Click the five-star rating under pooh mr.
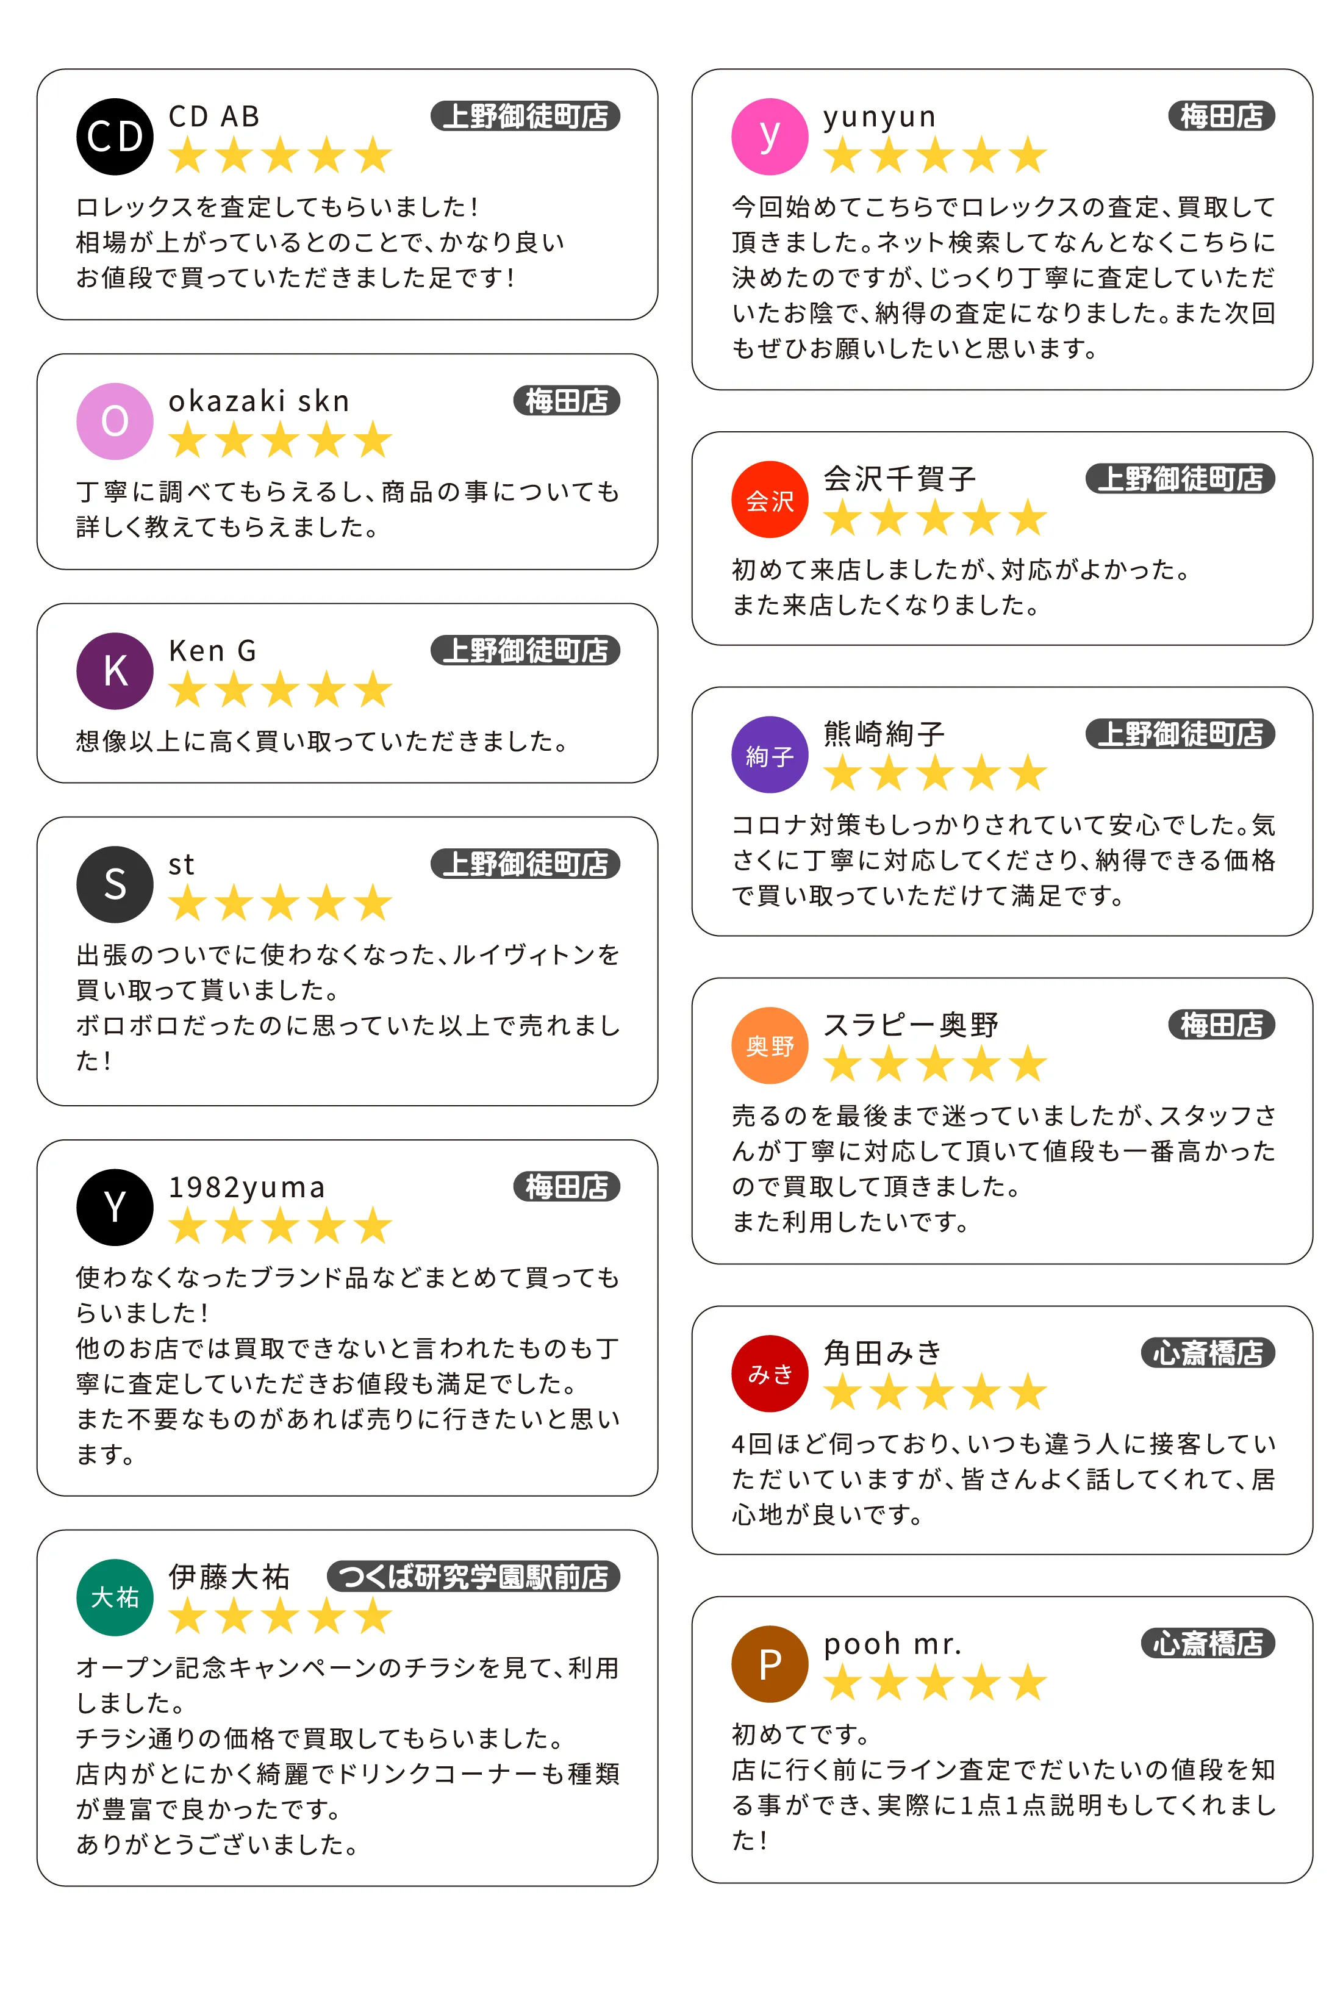The image size is (1343, 1995). (934, 1683)
